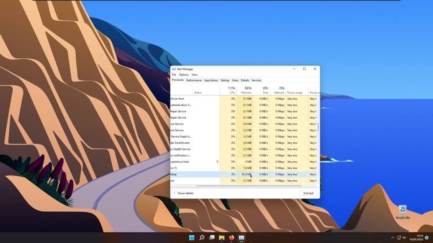Viewport: 433px width, 243px height.
Task: Click the 0.9 MB memory cell
Action: 245,124
